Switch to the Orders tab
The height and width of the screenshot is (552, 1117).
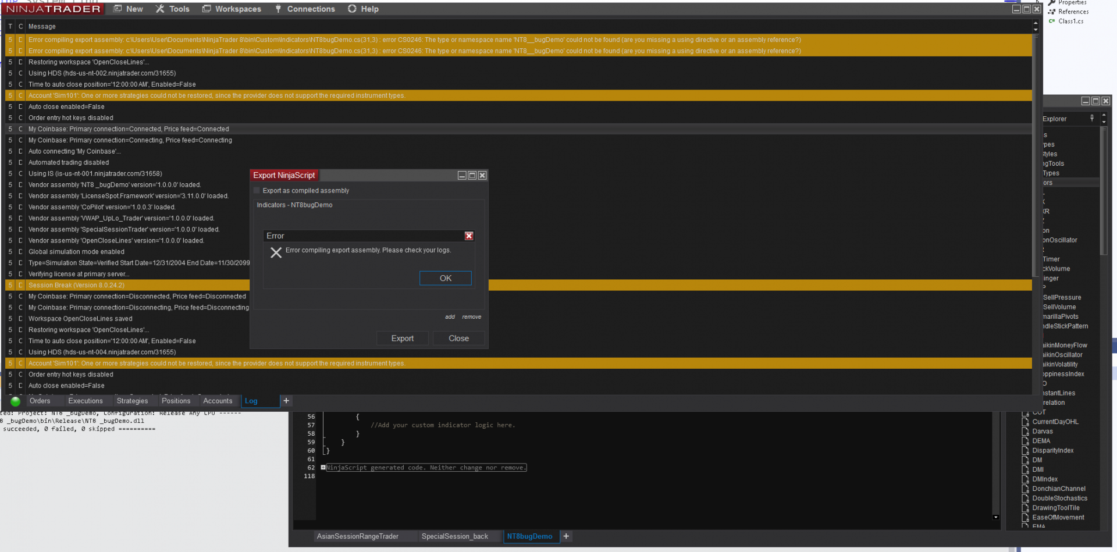pos(40,401)
